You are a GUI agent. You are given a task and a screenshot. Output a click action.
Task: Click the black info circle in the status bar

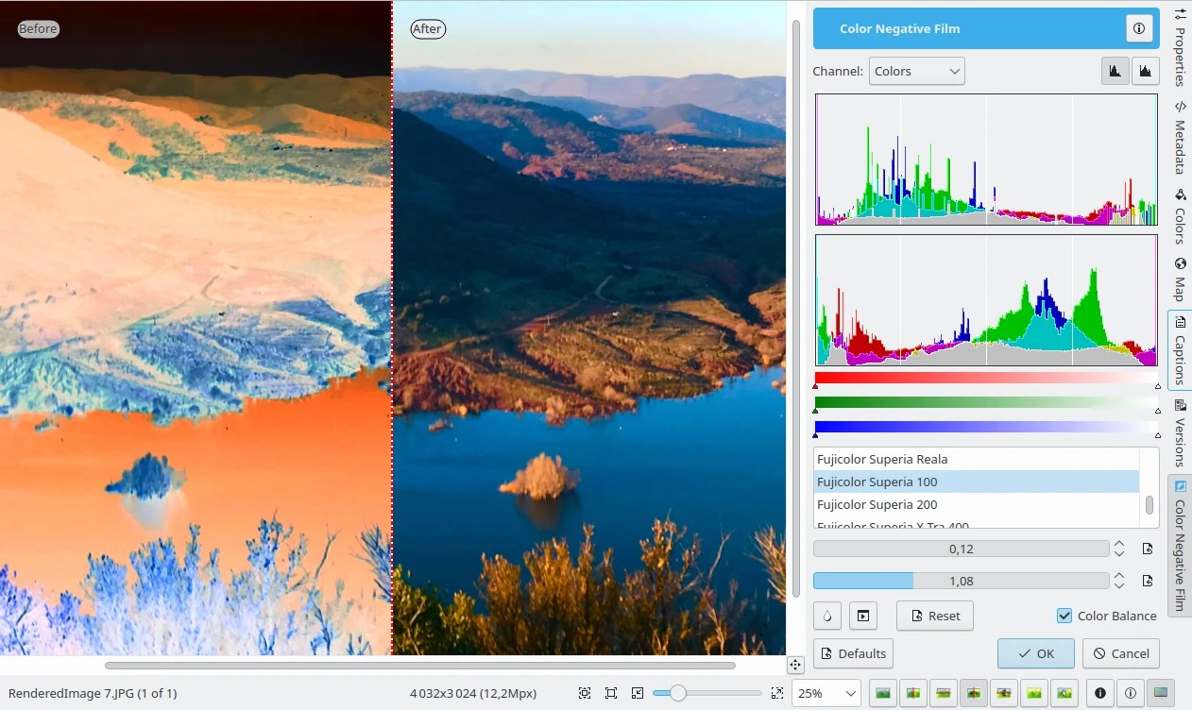(x=1099, y=692)
